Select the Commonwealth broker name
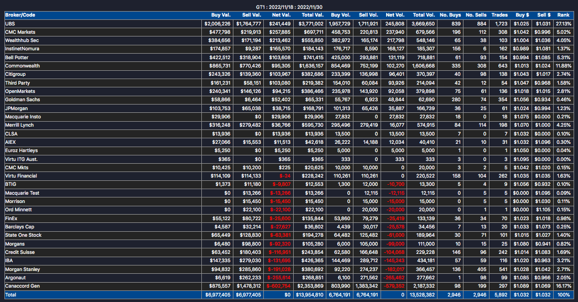The height and width of the screenshot is (302, 578). (x=23, y=66)
